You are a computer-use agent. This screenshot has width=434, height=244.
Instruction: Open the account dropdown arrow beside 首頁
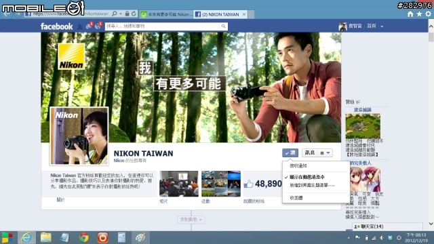pyautogui.click(x=382, y=26)
